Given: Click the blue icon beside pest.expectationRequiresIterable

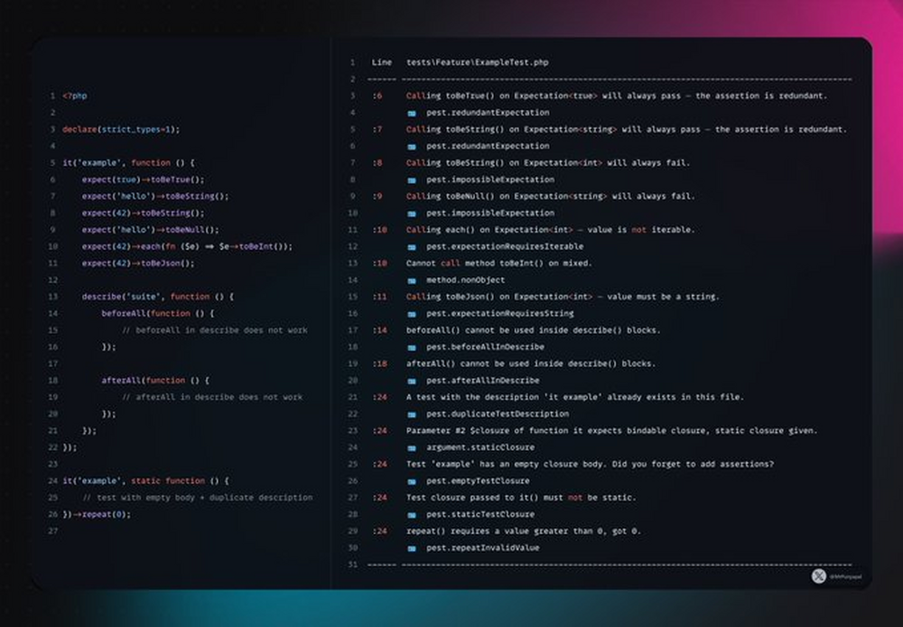Looking at the screenshot, I should [412, 246].
